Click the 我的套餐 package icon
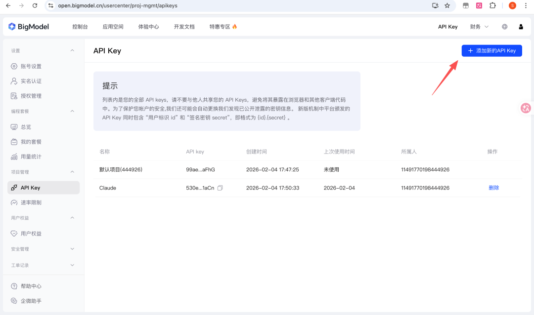The height and width of the screenshot is (315, 534). click(14, 142)
